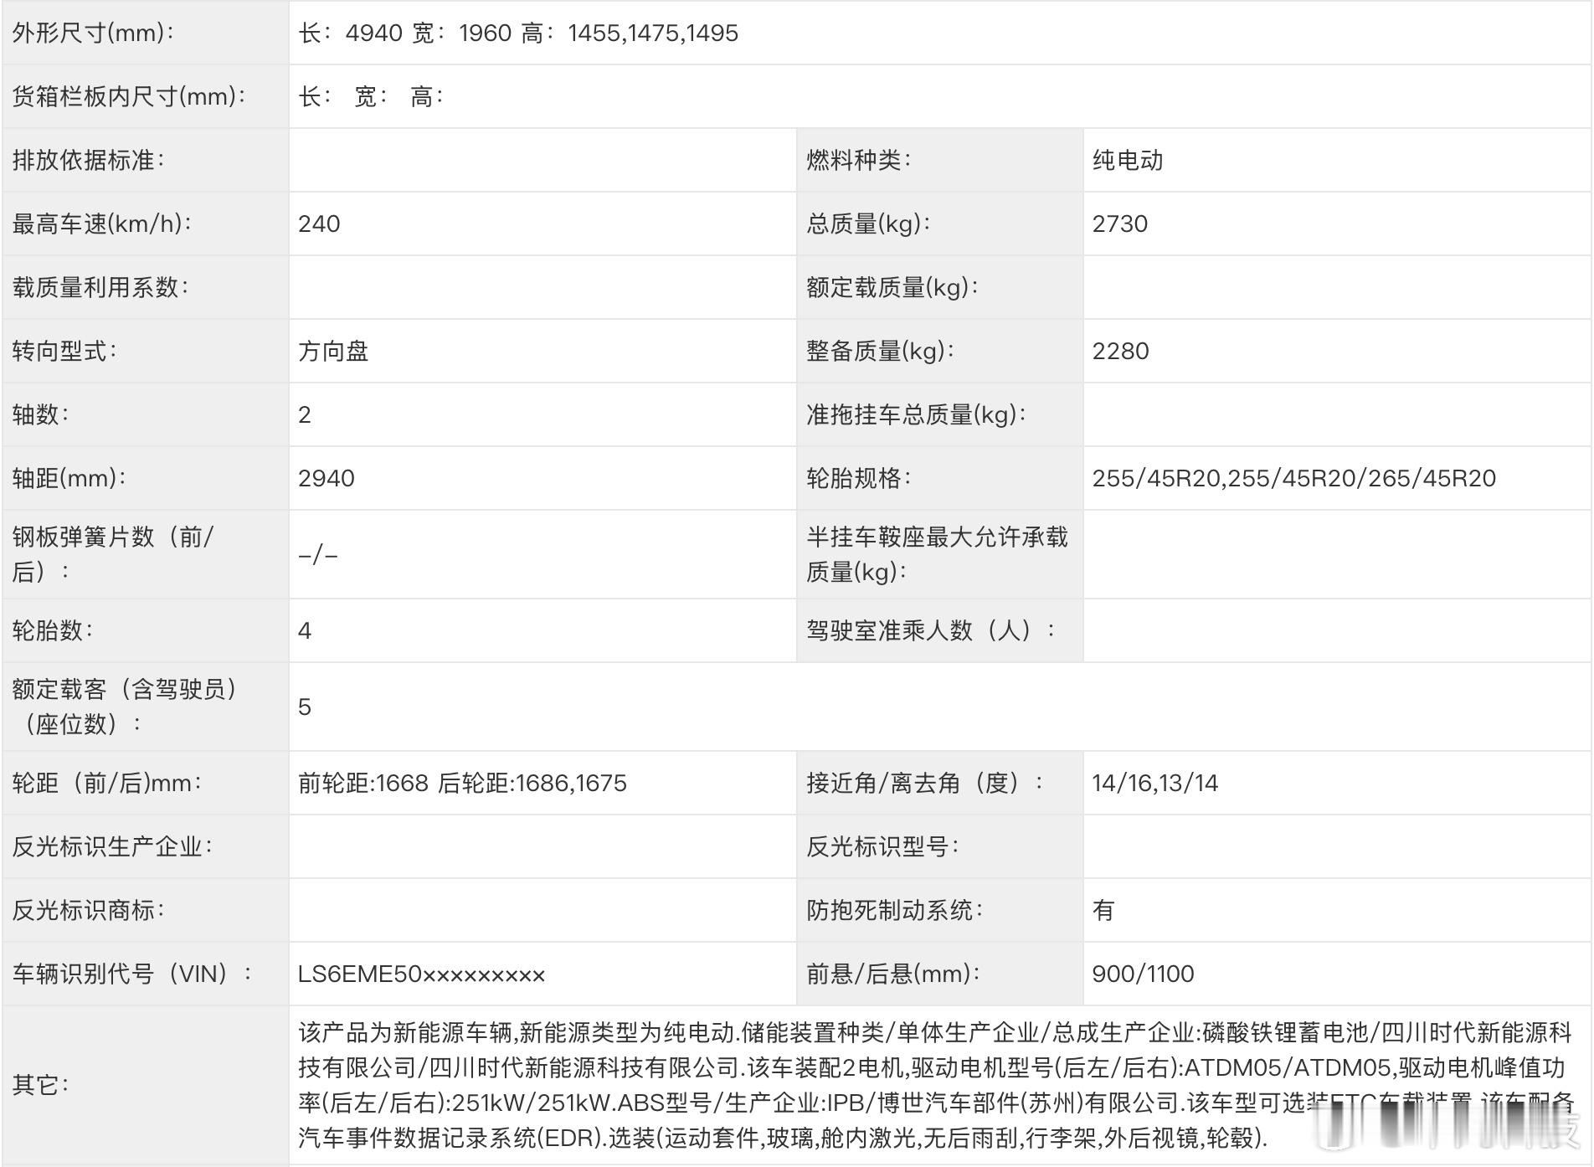This screenshot has height=1167, width=1594.
Task: Select the dimensions value 长:4940 宽:1960
Action: coord(405,33)
